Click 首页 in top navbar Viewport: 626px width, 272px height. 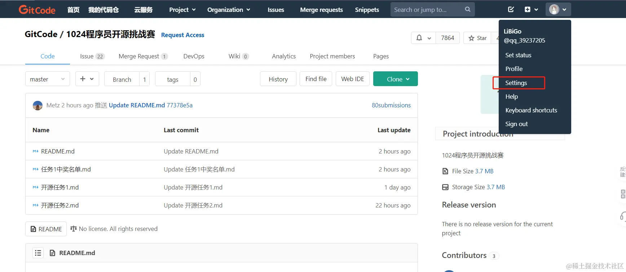[x=74, y=10]
